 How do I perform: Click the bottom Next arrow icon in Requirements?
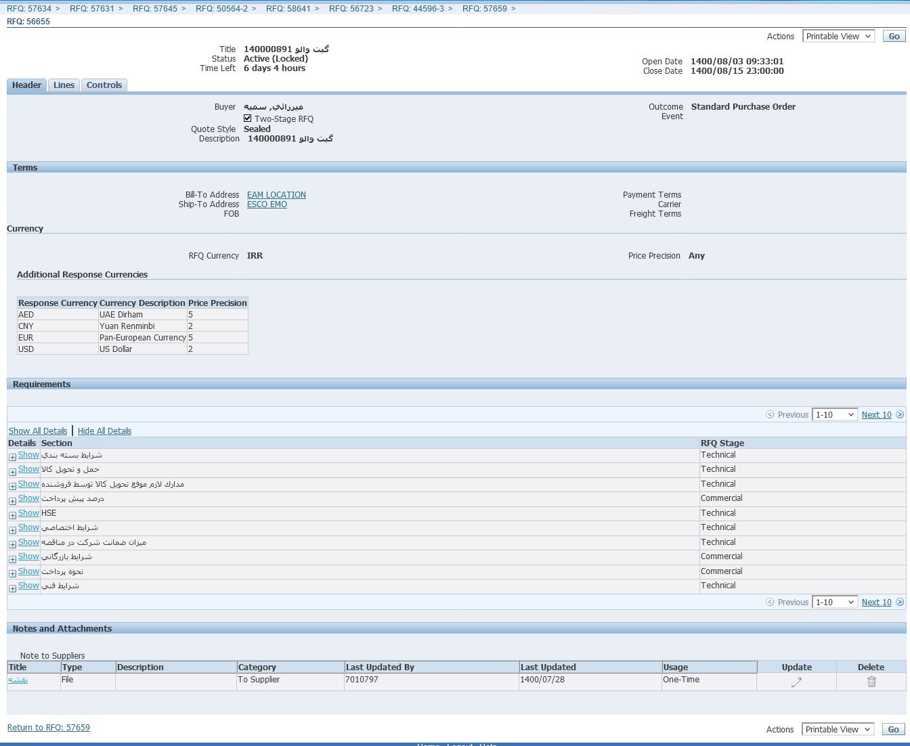[x=900, y=602]
